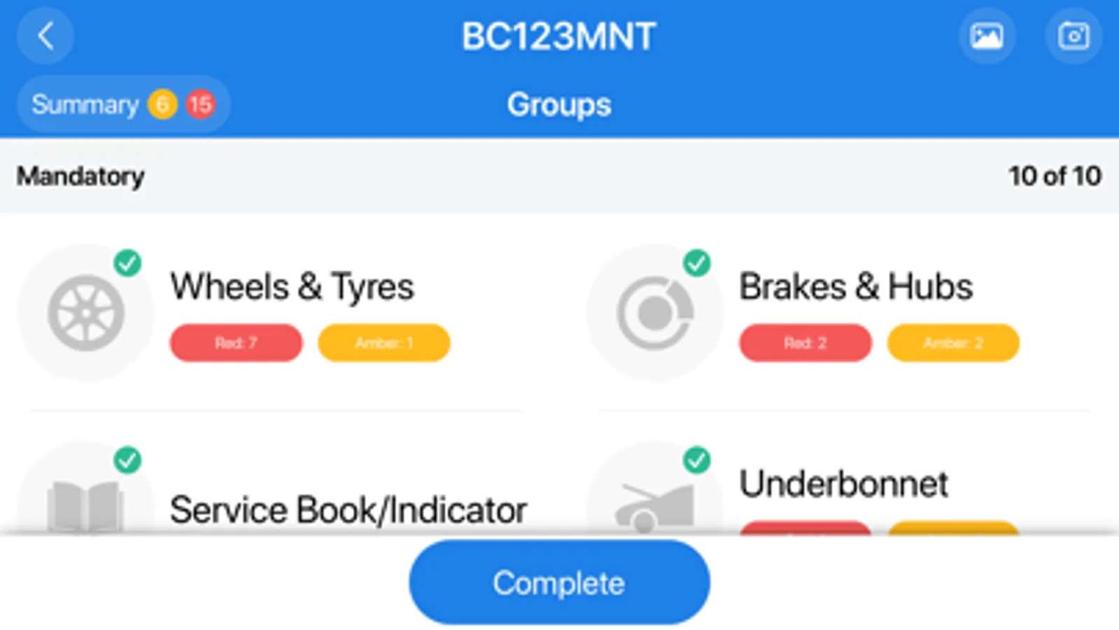Click Service Book green checkmark
The width and height of the screenshot is (1119, 630).
coord(127,460)
